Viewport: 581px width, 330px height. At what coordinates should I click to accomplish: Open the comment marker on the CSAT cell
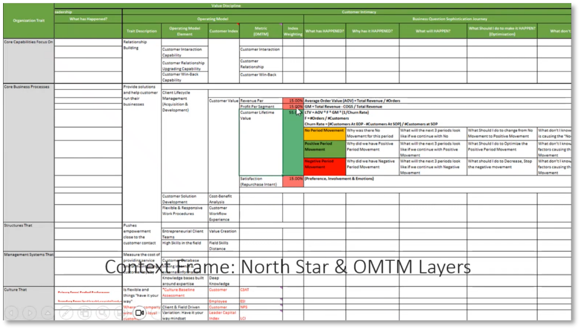point(281,288)
